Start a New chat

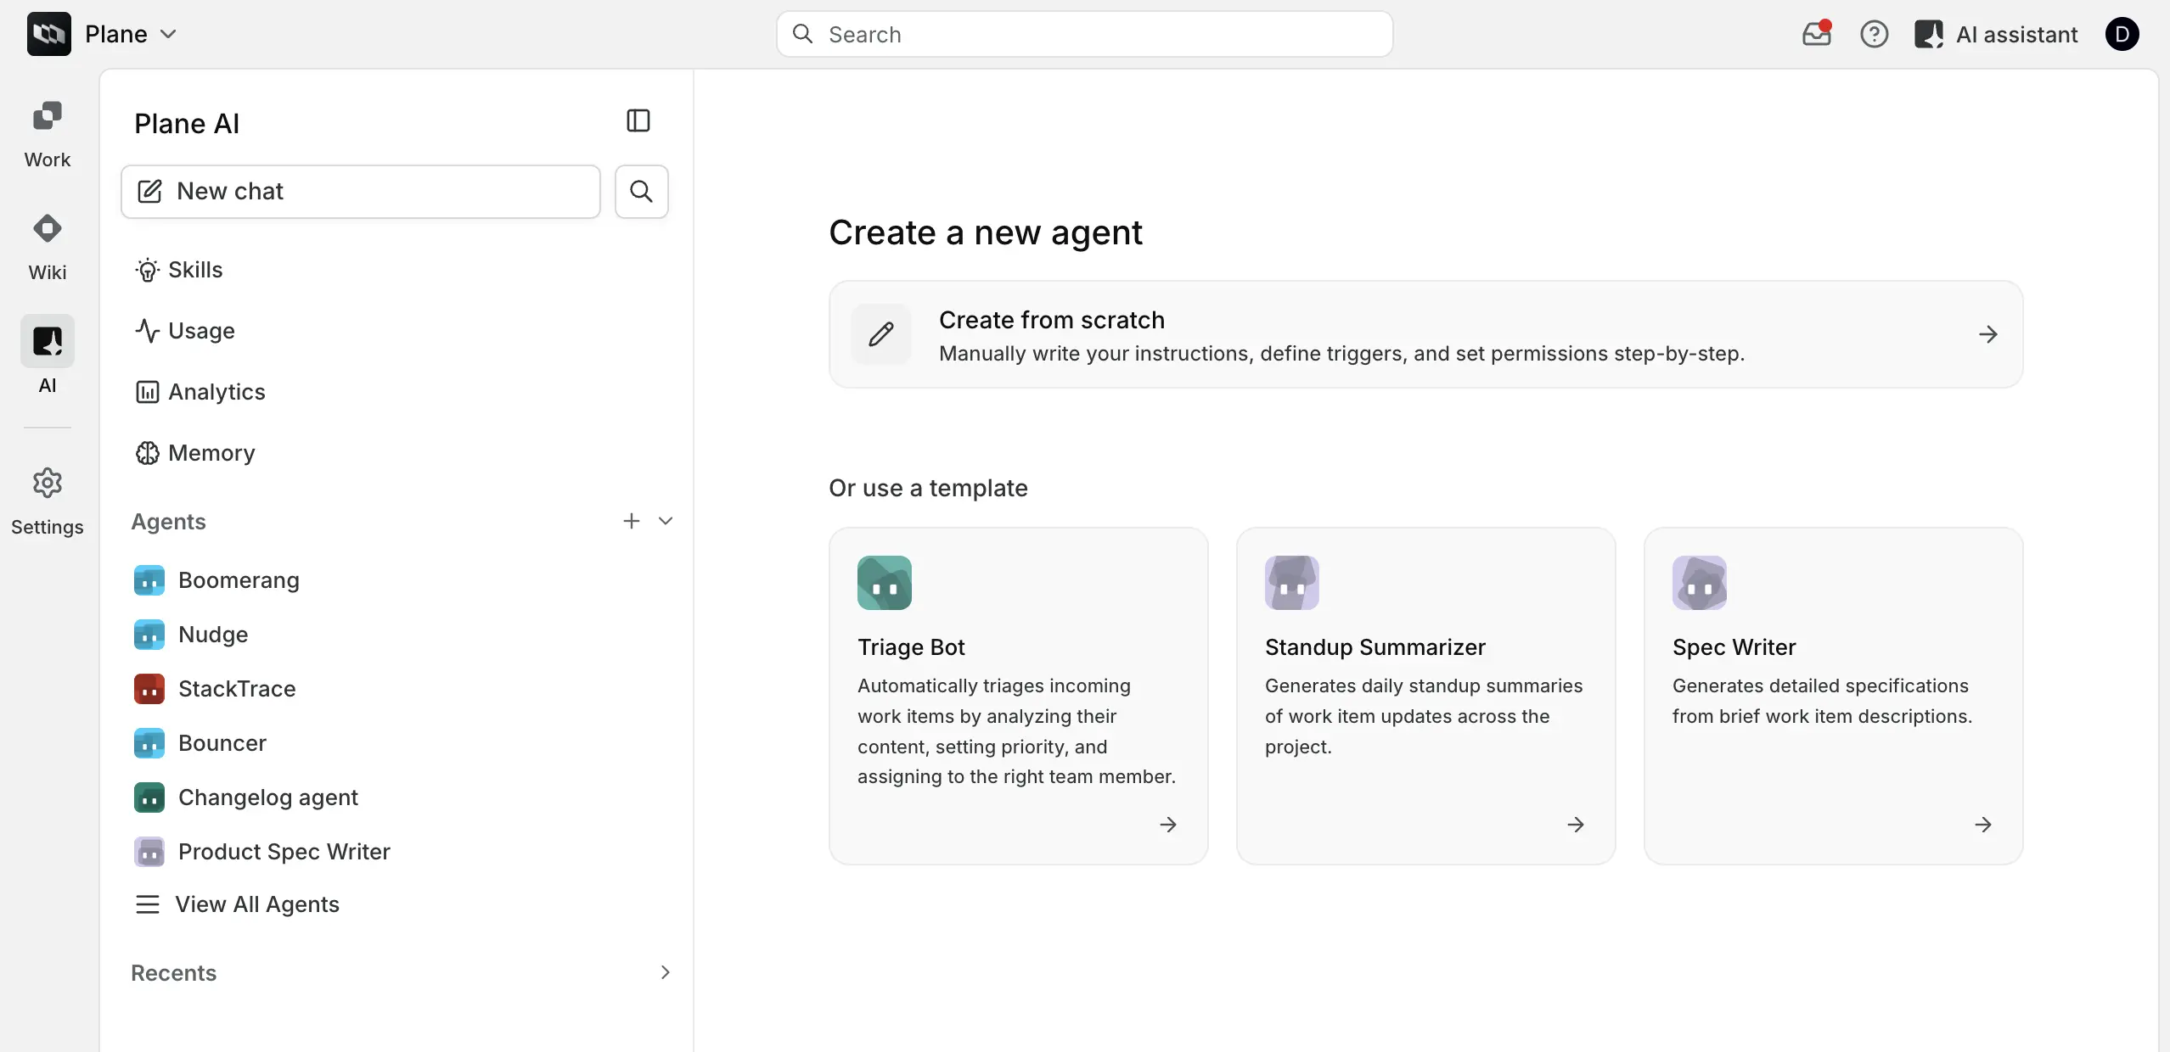(361, 191)
